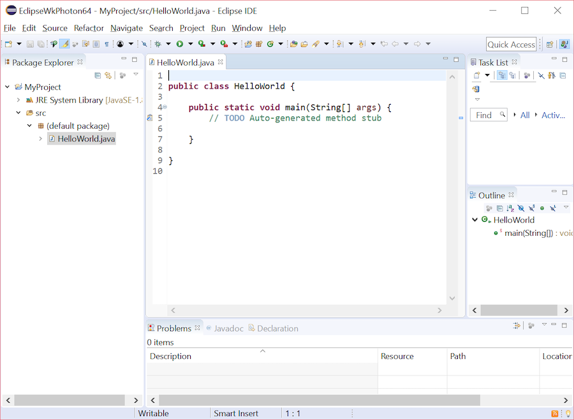Viewport: 574px width, 420px height.
Task: Click the Save icon in toolbar
Action: pos(31,44)
